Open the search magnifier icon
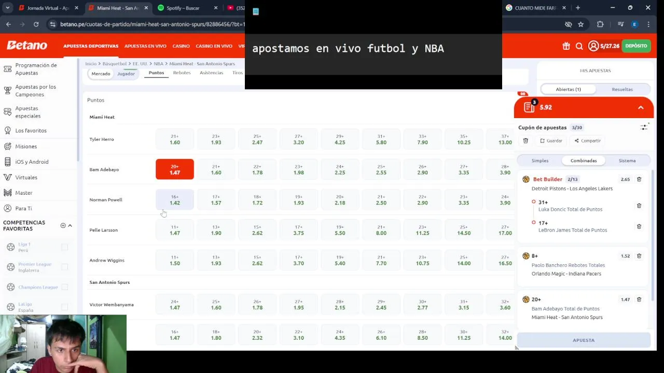Image resolution: width=664 pixels, height=373 pixels. coord(579,46)
